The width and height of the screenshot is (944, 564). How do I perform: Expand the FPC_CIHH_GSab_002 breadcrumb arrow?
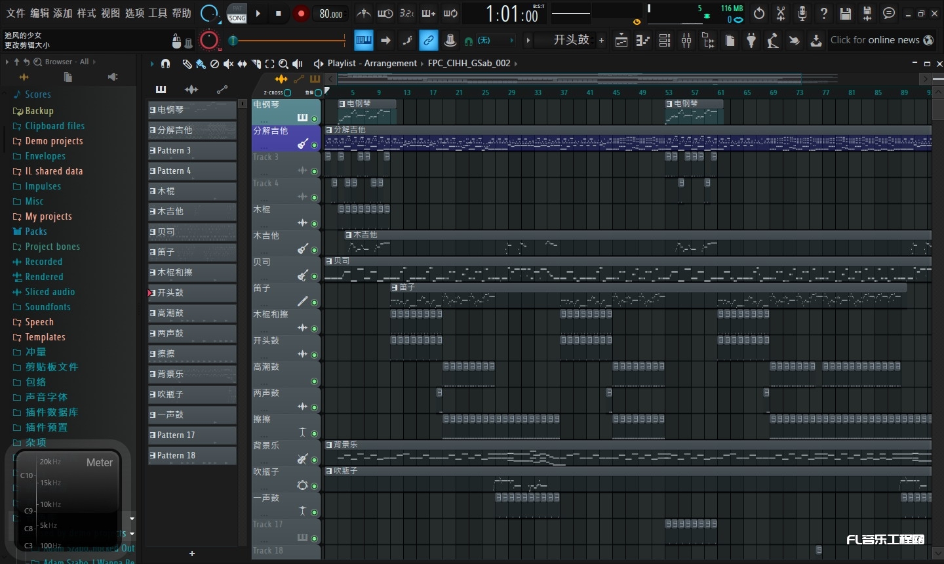click(516, 64)
